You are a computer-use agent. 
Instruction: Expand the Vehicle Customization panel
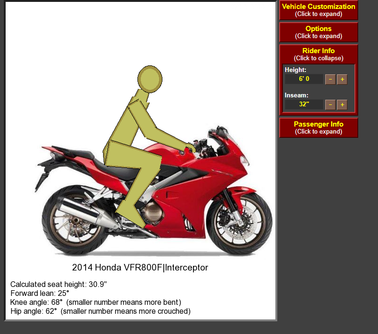coord(319,10)
